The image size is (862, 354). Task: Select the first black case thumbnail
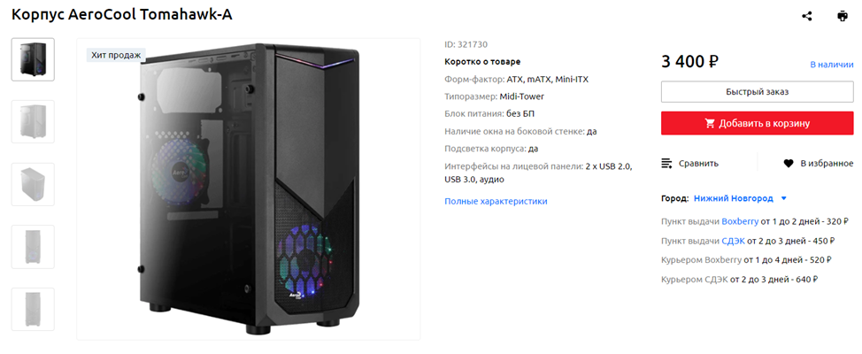[x=33, y=59]
